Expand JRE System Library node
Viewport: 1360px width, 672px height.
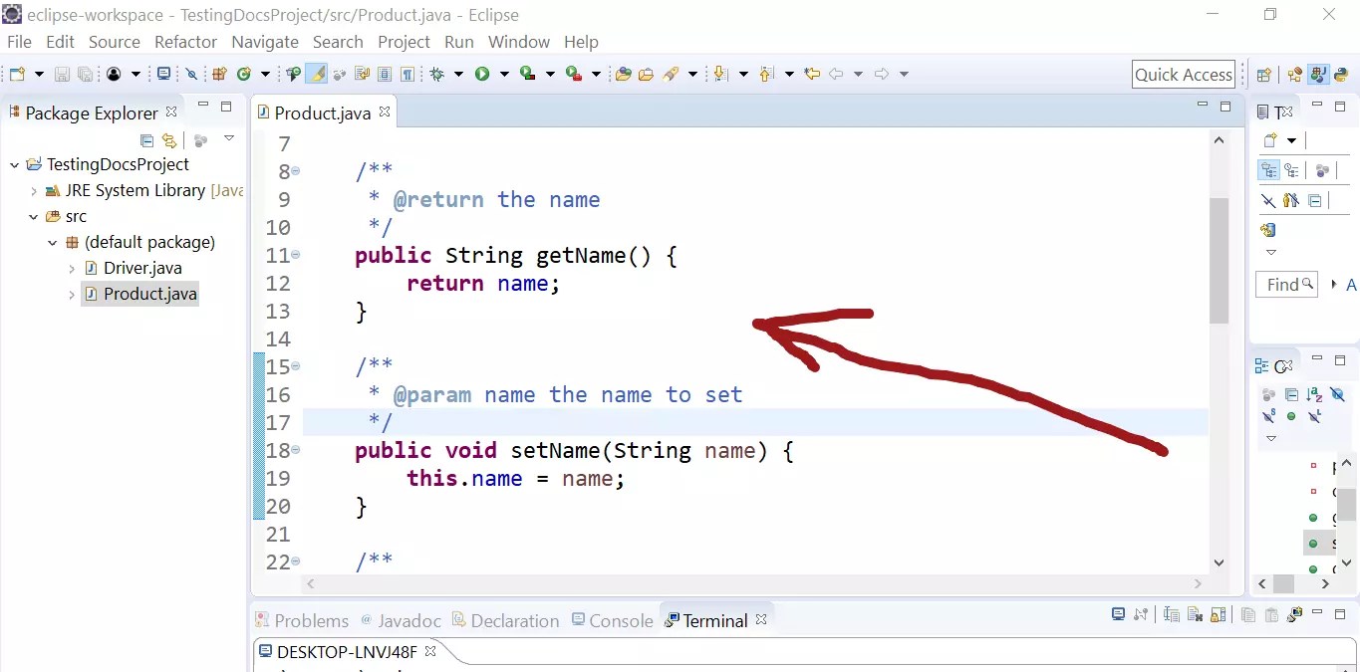(34, 190)
